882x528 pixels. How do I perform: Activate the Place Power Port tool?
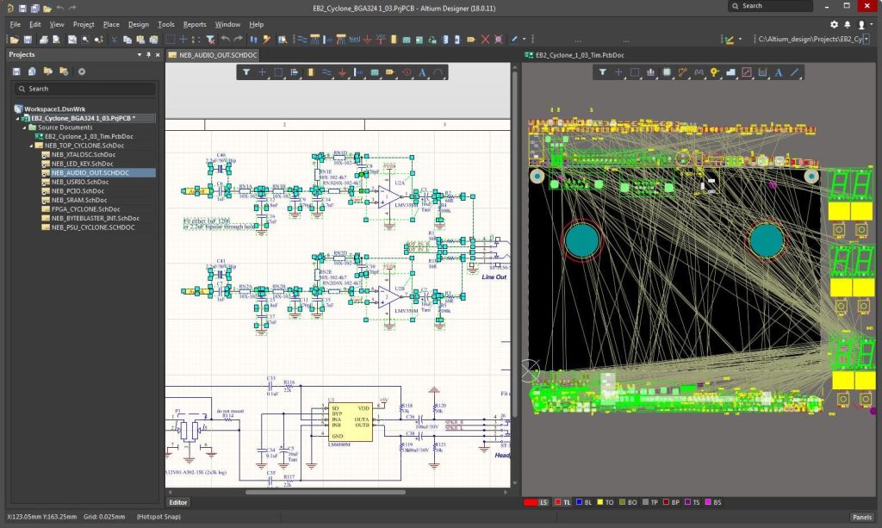[342, 72]
